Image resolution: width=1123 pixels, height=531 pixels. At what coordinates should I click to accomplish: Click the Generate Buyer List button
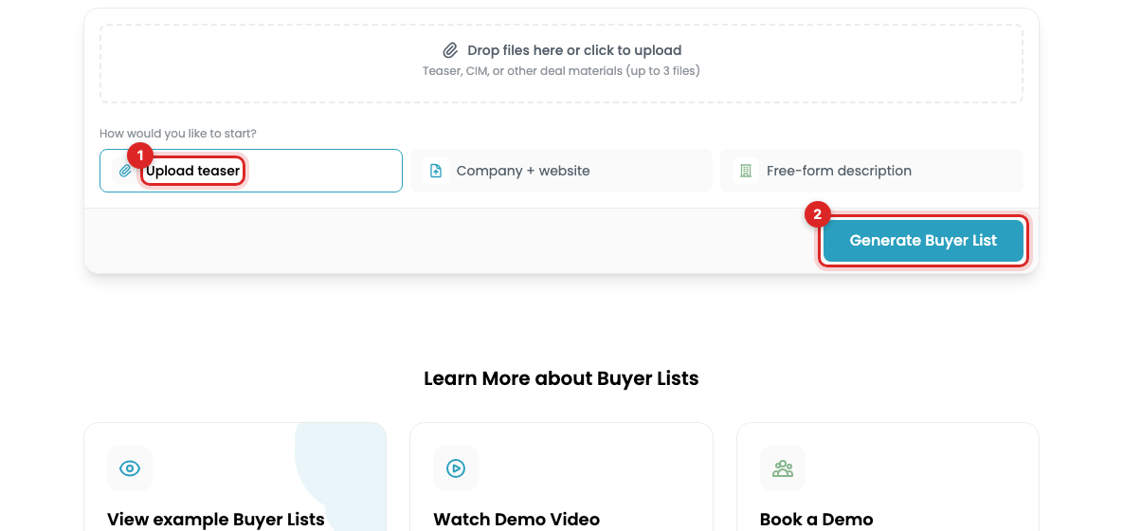[x=923, y=241]
